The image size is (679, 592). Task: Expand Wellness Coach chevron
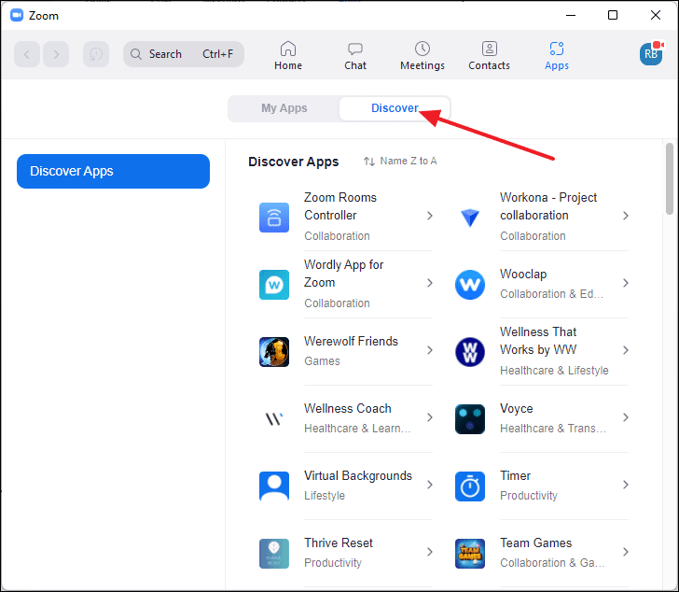point(430,417)
